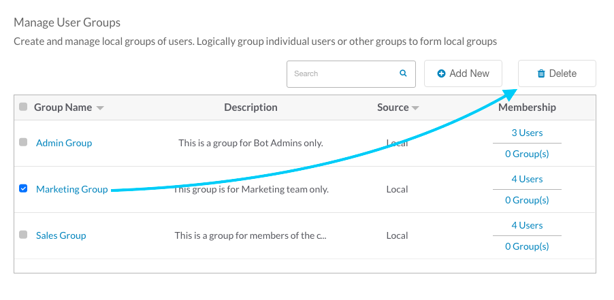Image resolution: width=614 pixels, height=300 pixels.
Task: Check the Admin Group checkbox
Action: coord(23,142)
